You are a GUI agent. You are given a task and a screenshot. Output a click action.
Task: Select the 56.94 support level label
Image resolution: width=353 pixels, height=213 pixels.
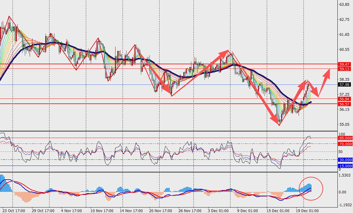click(344, 99)
